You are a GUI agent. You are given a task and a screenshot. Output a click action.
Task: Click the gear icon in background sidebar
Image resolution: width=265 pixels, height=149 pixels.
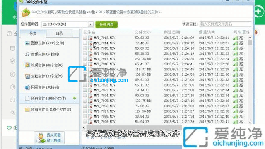pos(13,87)
